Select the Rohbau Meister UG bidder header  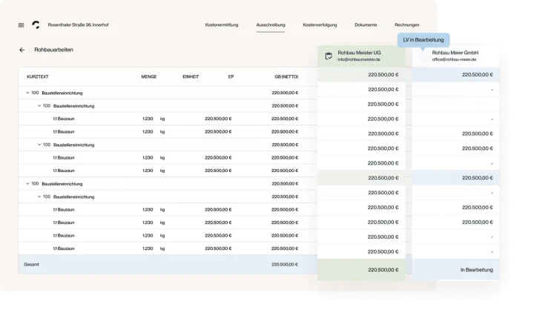click(361, 56)
